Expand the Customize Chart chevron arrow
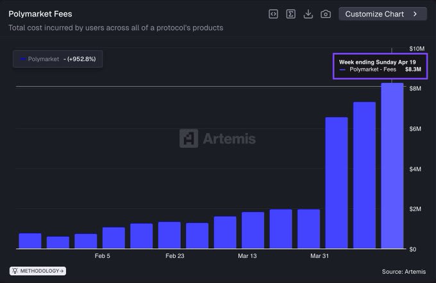Screen dimensions: 436x283 pos(415,13)
